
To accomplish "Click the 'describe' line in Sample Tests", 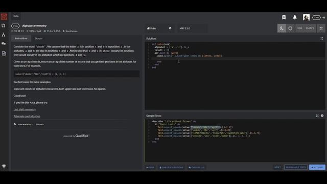I will (174, 122).
